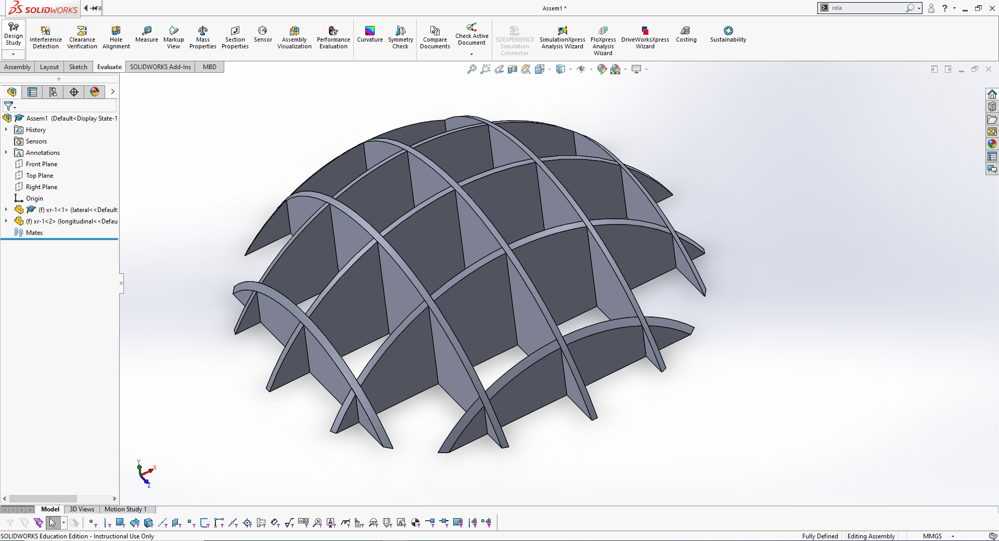Click Check Active Document

tap(472, 34)
